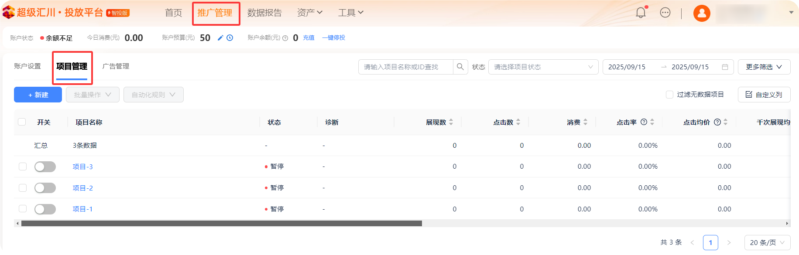Click the 一键停投 link
799x255 pixels.
point(333,38)
